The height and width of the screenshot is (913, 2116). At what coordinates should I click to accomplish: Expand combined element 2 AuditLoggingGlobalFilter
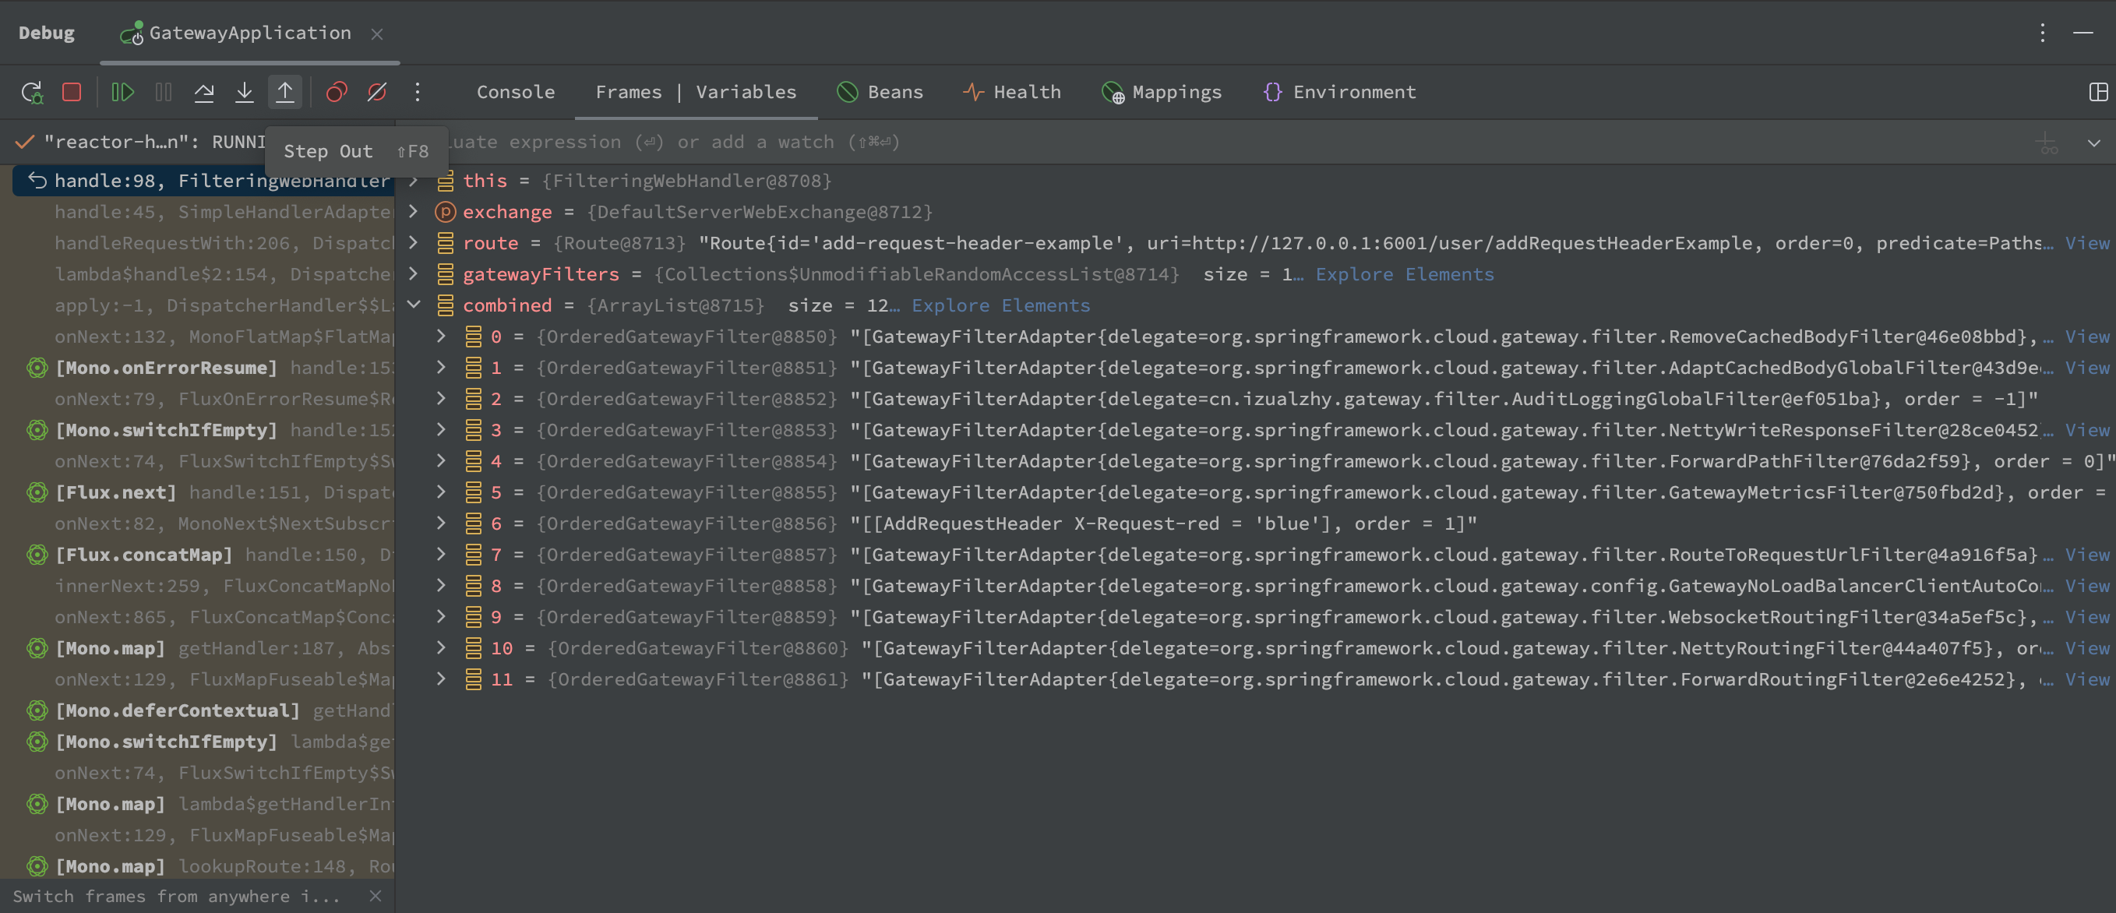tap(441, 399)
